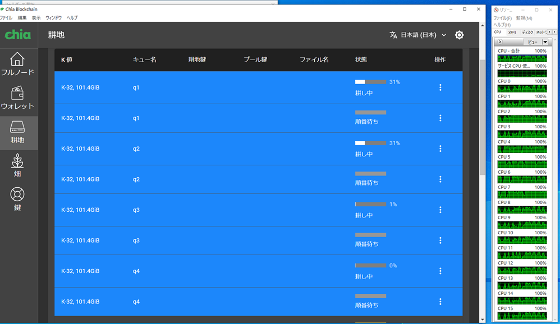Open the ヘルプ menu in Chia Blockchain

[72, 18]
